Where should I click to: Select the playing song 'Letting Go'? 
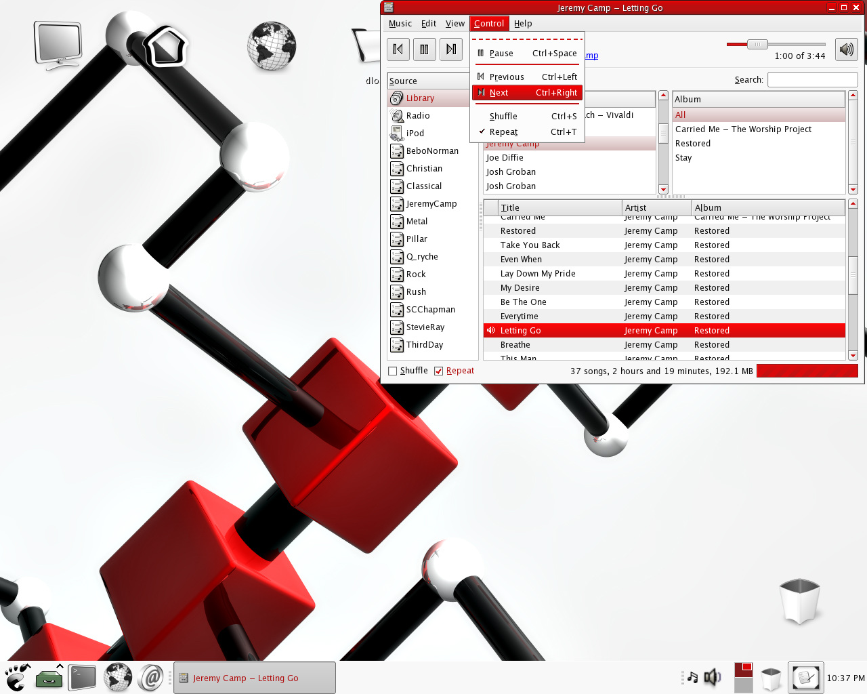(x=664, y=331)
